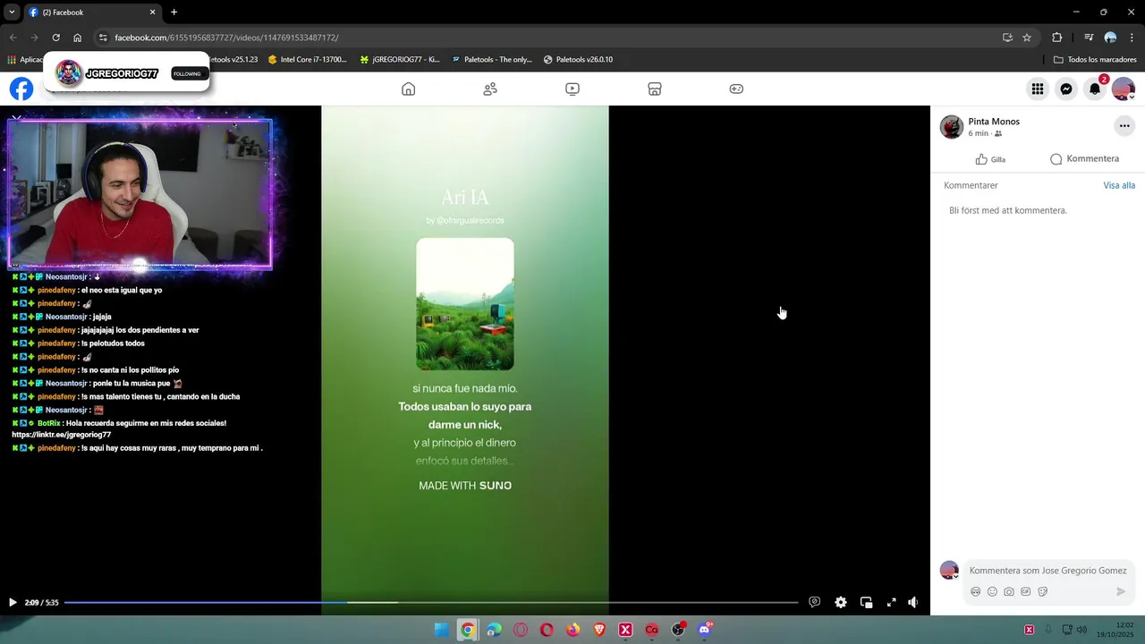Open the Gaming icon in Facebook nav

736,89
